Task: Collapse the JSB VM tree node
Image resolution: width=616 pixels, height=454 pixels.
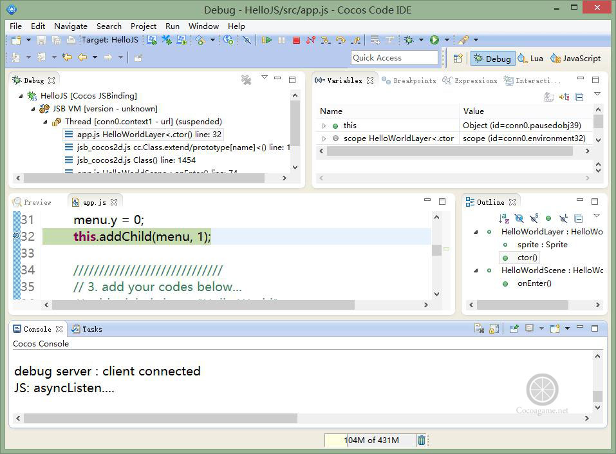Action: pyautogui.click(x=33, y=109)
